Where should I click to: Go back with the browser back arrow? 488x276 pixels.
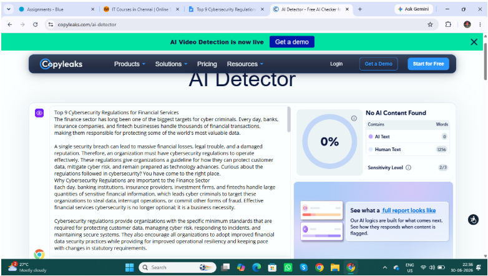(9, 24)
